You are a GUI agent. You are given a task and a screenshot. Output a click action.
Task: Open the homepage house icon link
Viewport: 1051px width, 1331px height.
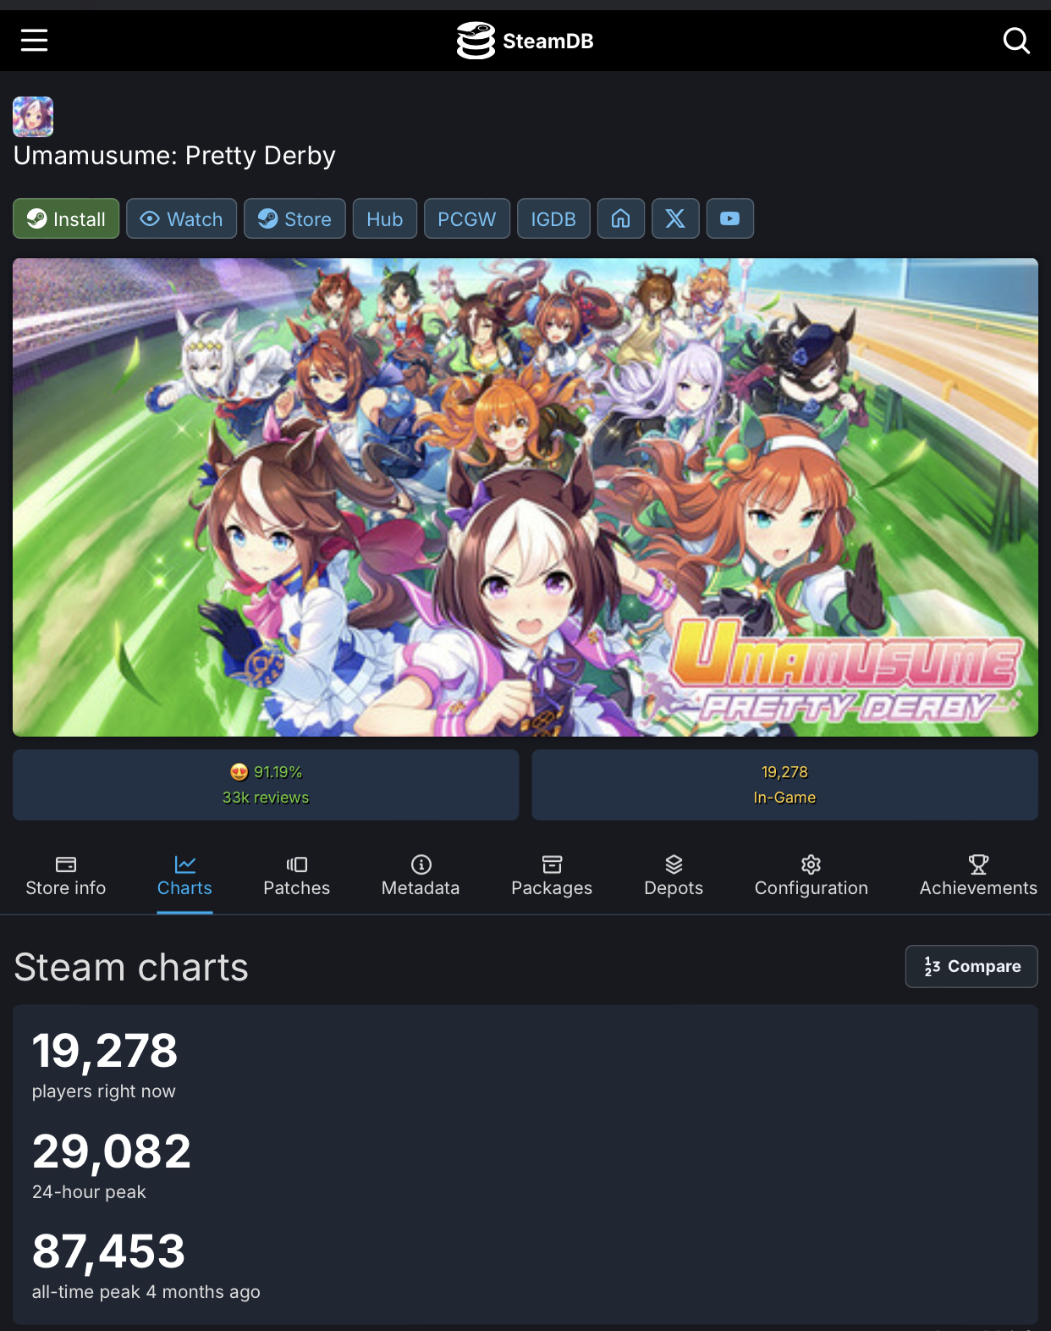pyautogui.click(x=621, y=219)
